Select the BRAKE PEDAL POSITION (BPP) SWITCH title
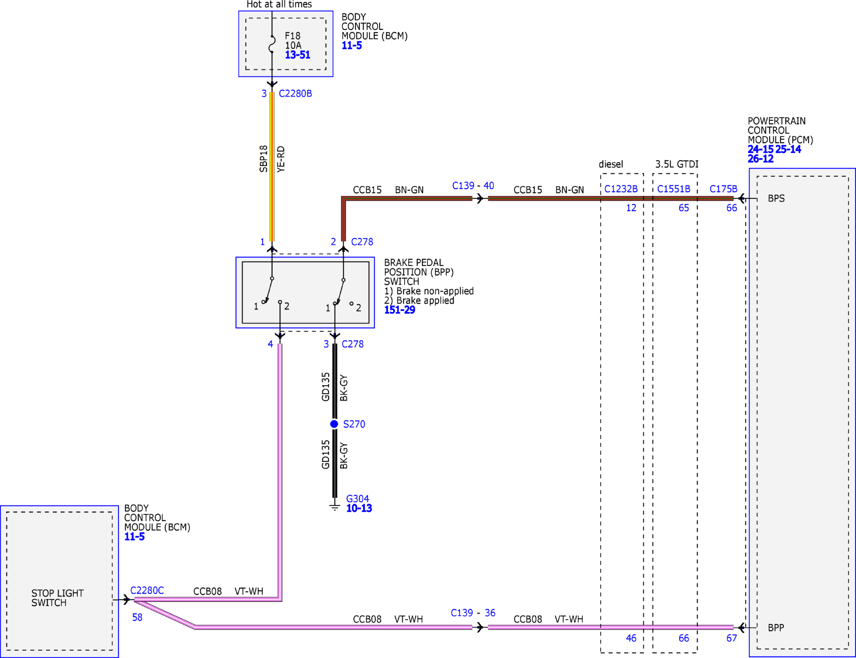The image size is (856, 658). point(419,272)
